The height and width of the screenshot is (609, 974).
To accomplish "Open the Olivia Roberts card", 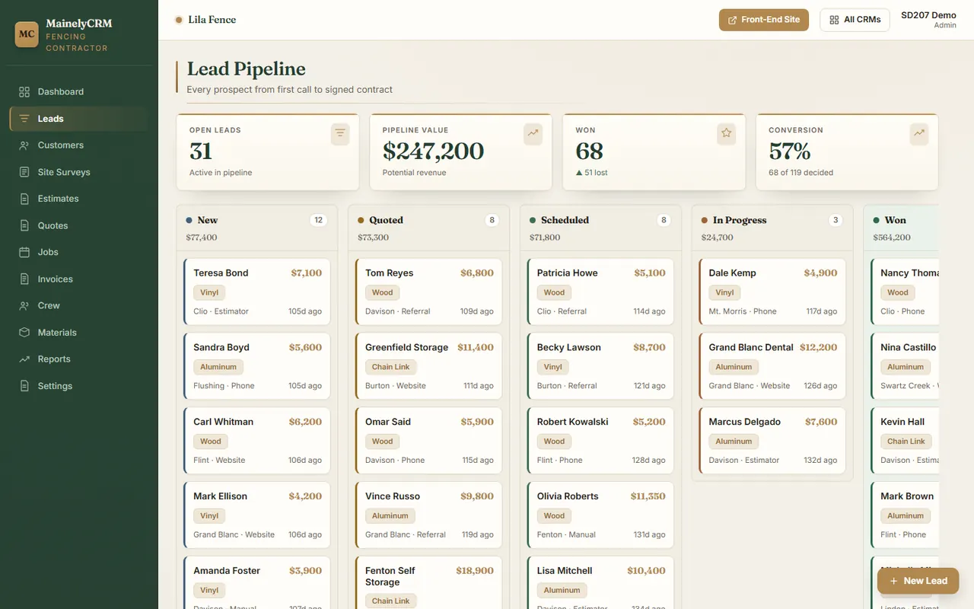I will [x=601, y=515].
